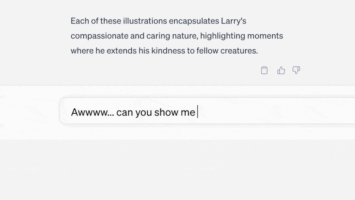Click the word 'illustrations' in the response
This screenshot has height=200, width=355.
pos(145,21)
